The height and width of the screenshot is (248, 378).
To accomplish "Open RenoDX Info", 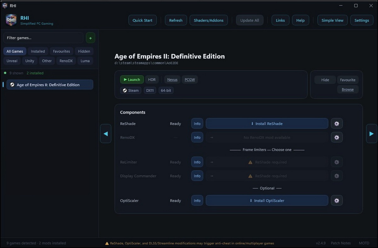I will [197, 138].
